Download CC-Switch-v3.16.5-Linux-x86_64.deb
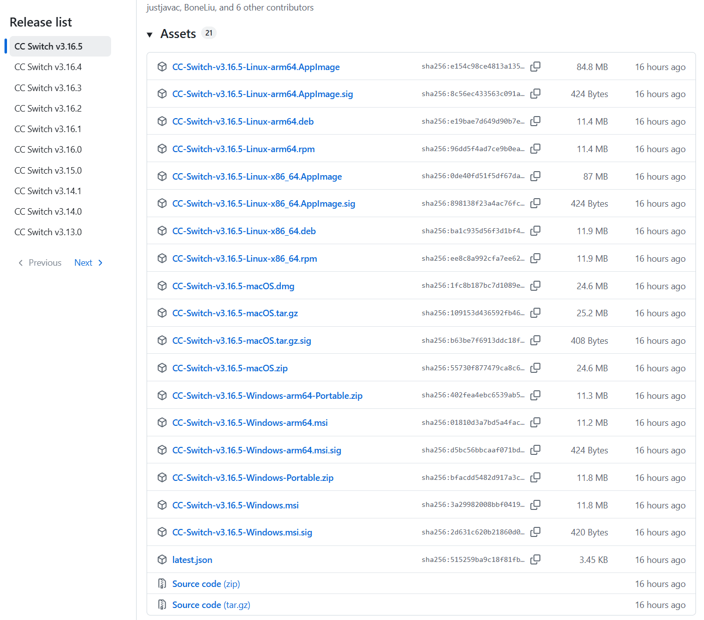The width and height of the screenshot is (704, 620). point(244,231)
